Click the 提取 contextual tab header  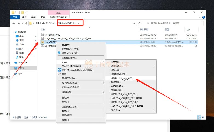59,13
